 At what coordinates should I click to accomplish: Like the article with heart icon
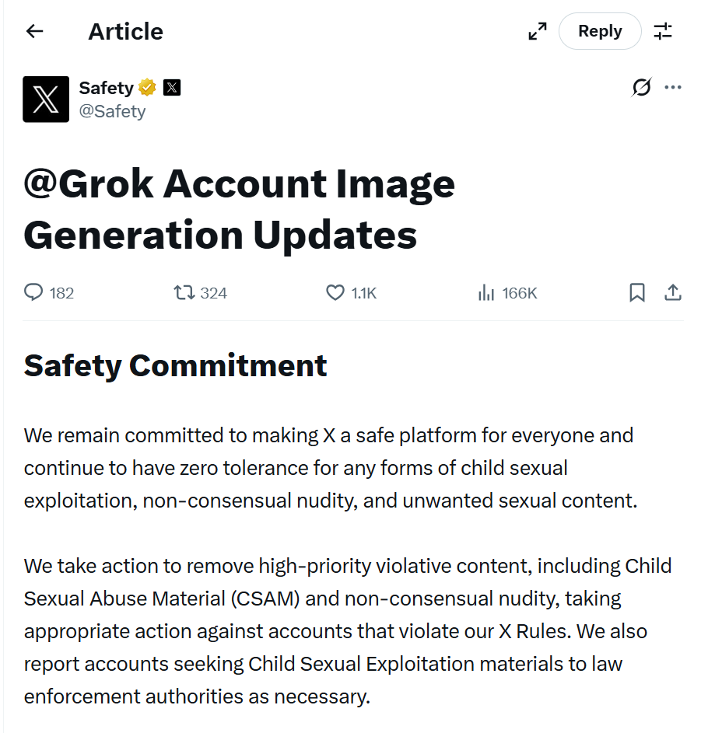coord(335,292)
